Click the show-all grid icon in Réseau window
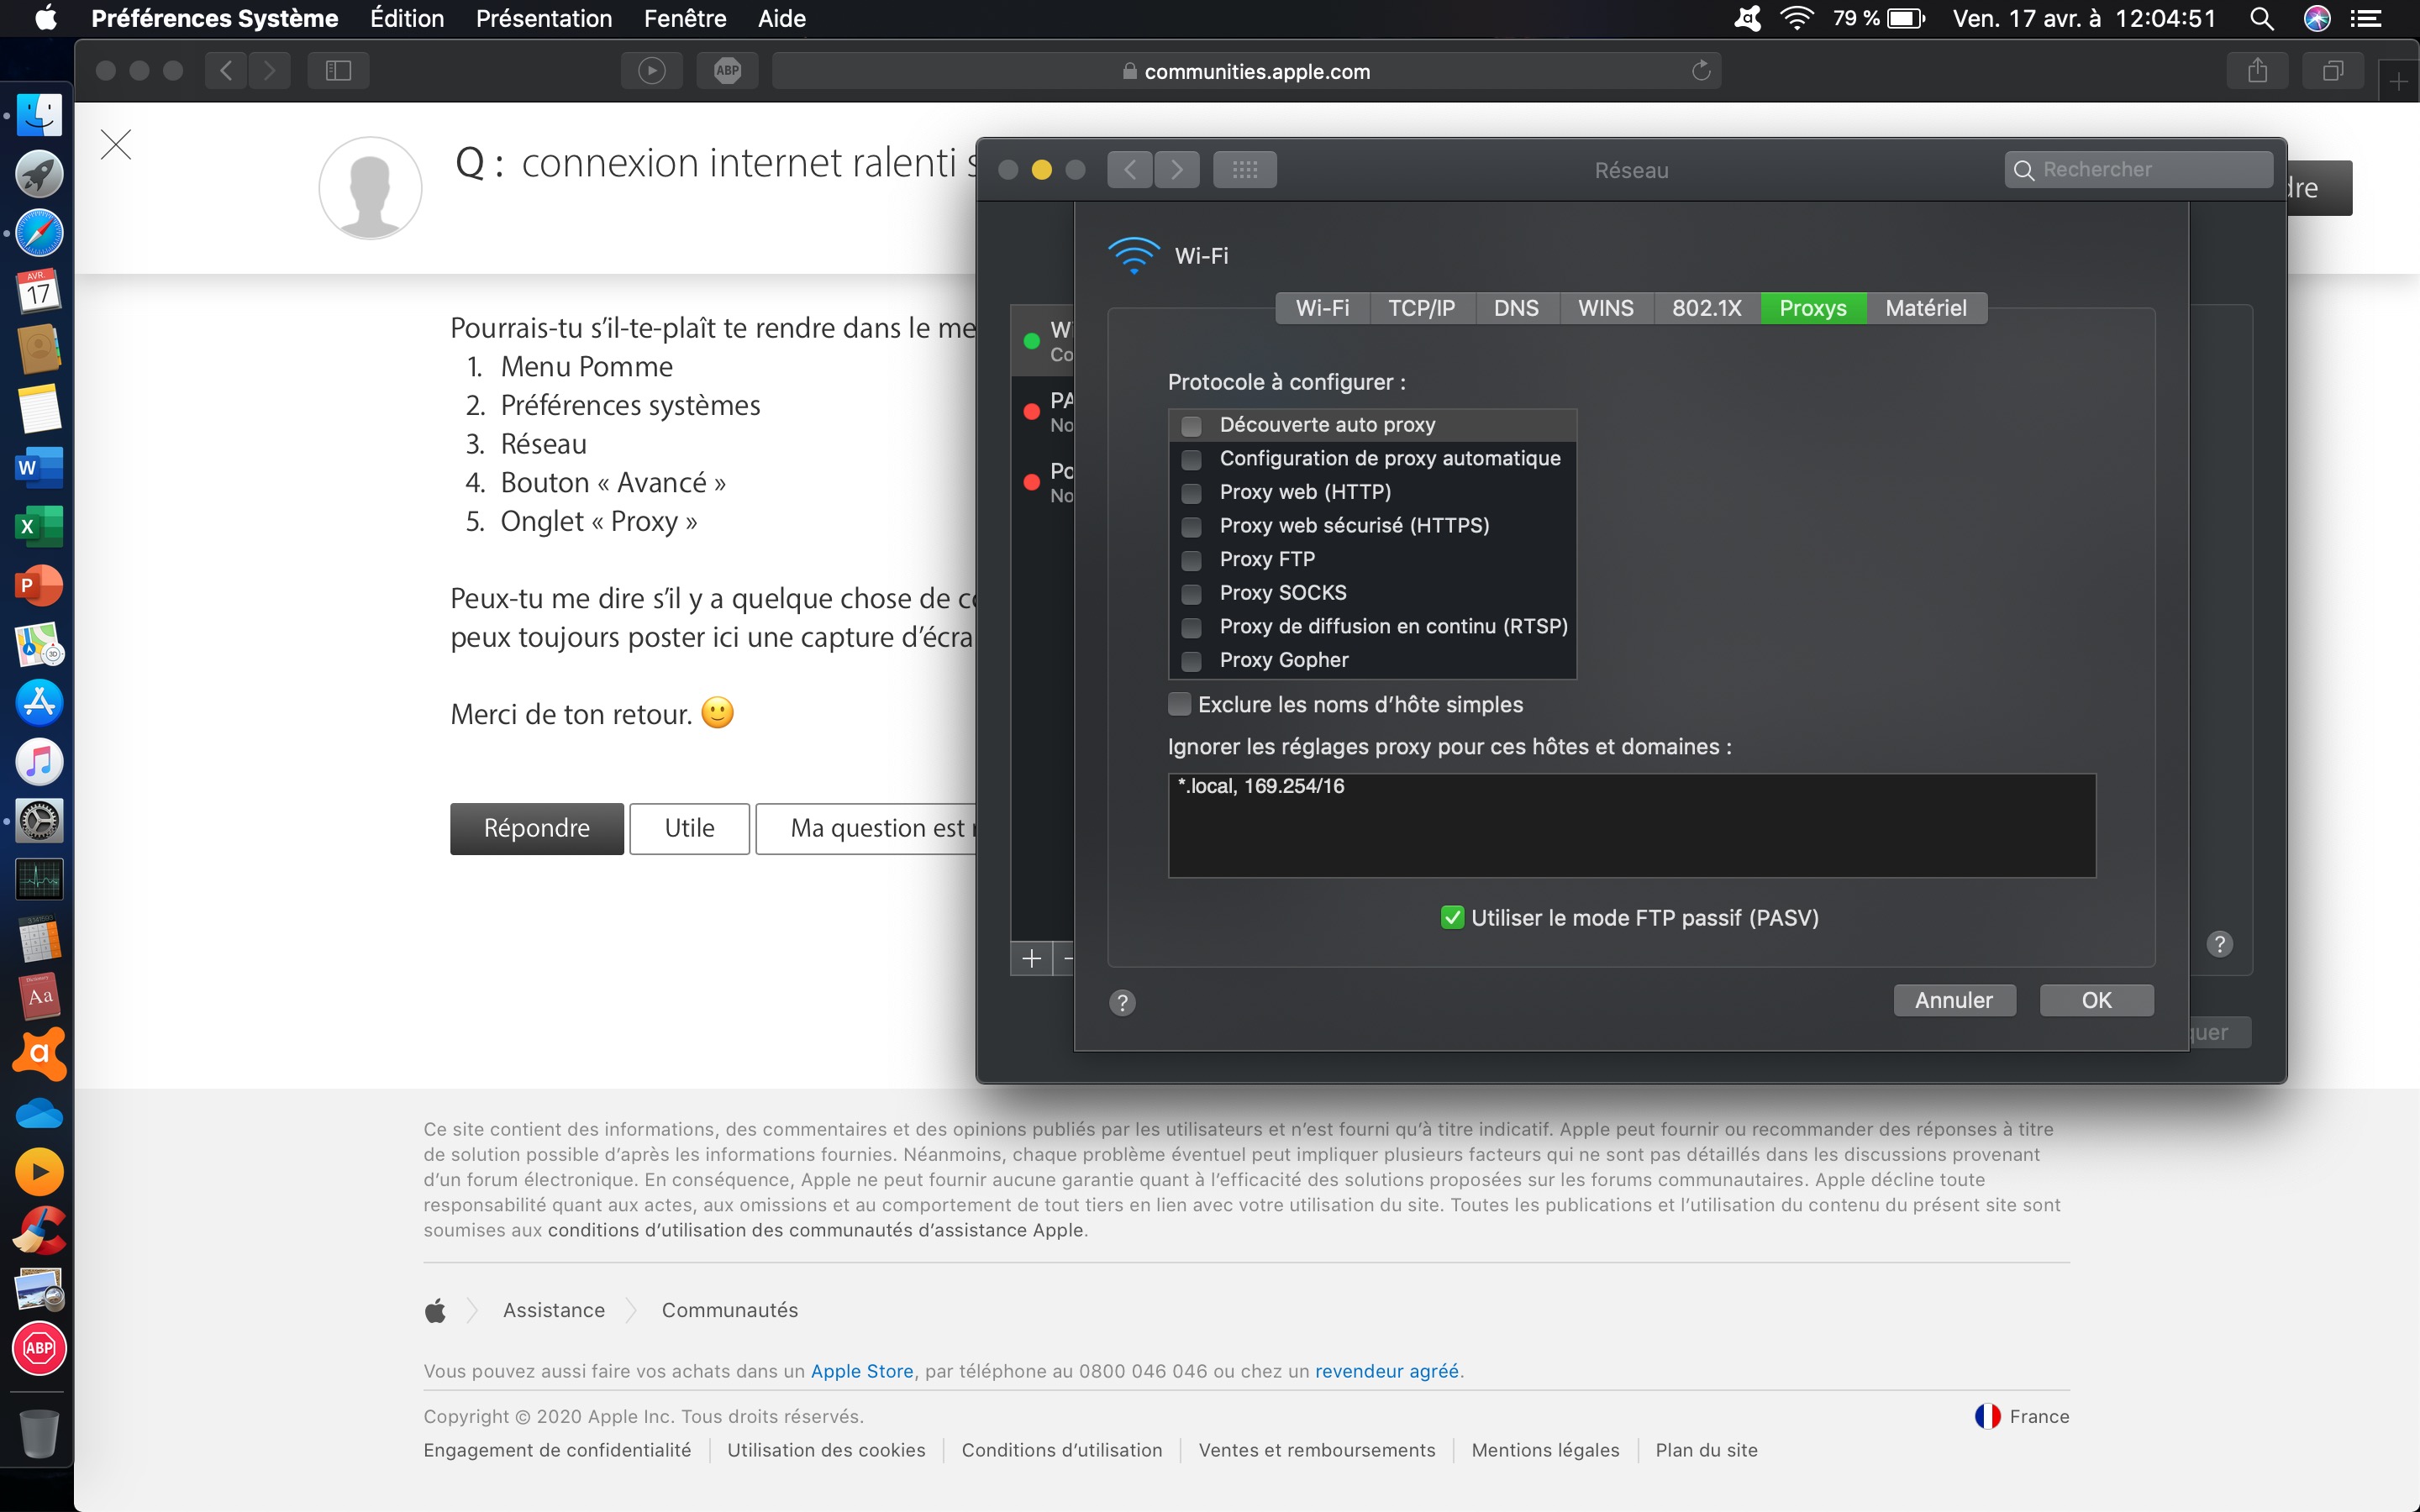This screenshot has height=1512, width=2420. (1244, 170)
